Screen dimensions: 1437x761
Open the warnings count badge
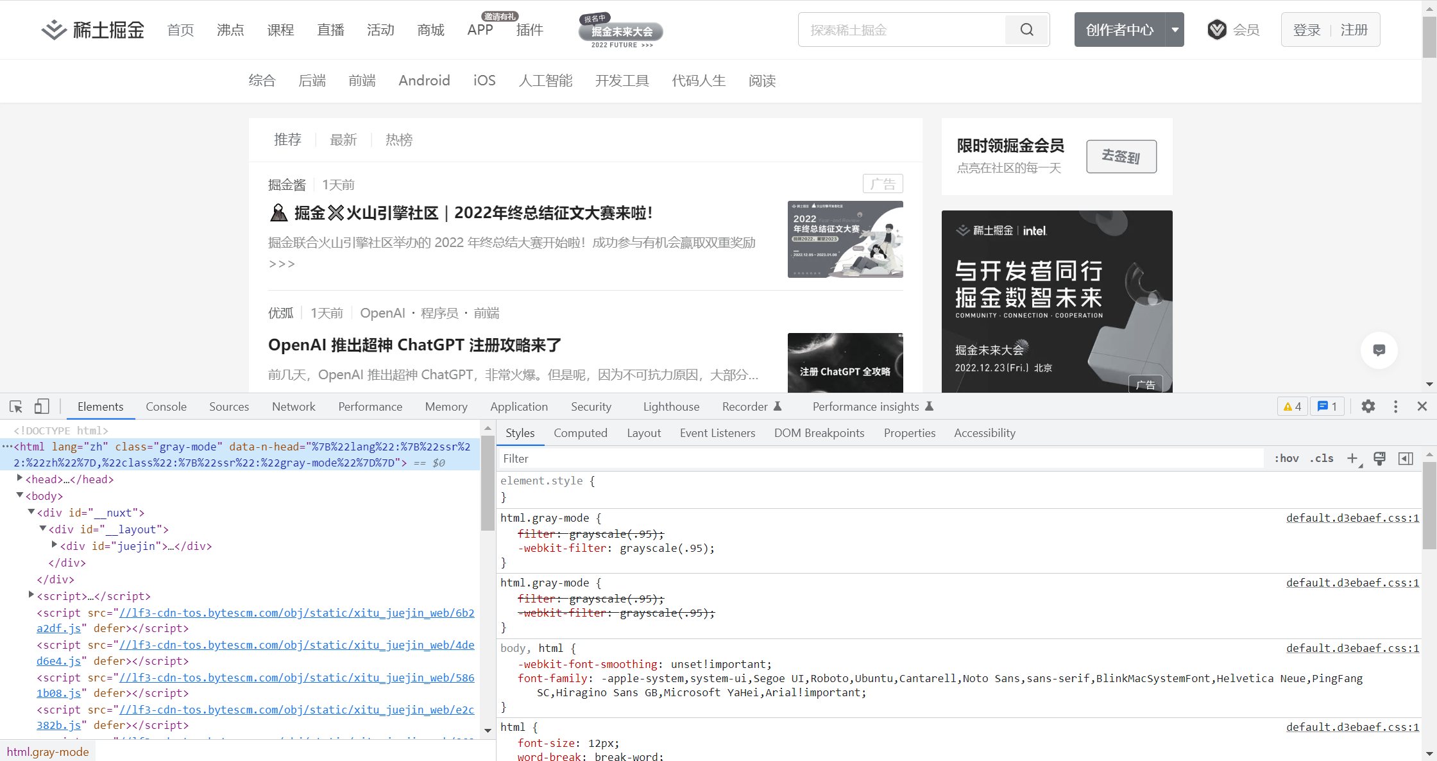point(1292,407)
